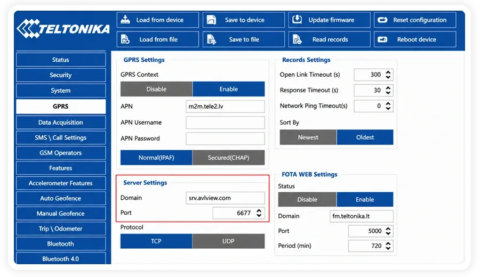Open the Bluetooth 4.0 section

[x=61, y=259]
